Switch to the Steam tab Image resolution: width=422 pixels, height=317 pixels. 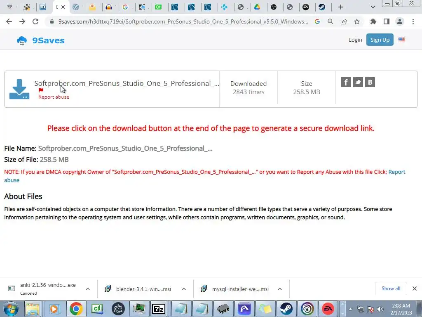coord(322,7)
